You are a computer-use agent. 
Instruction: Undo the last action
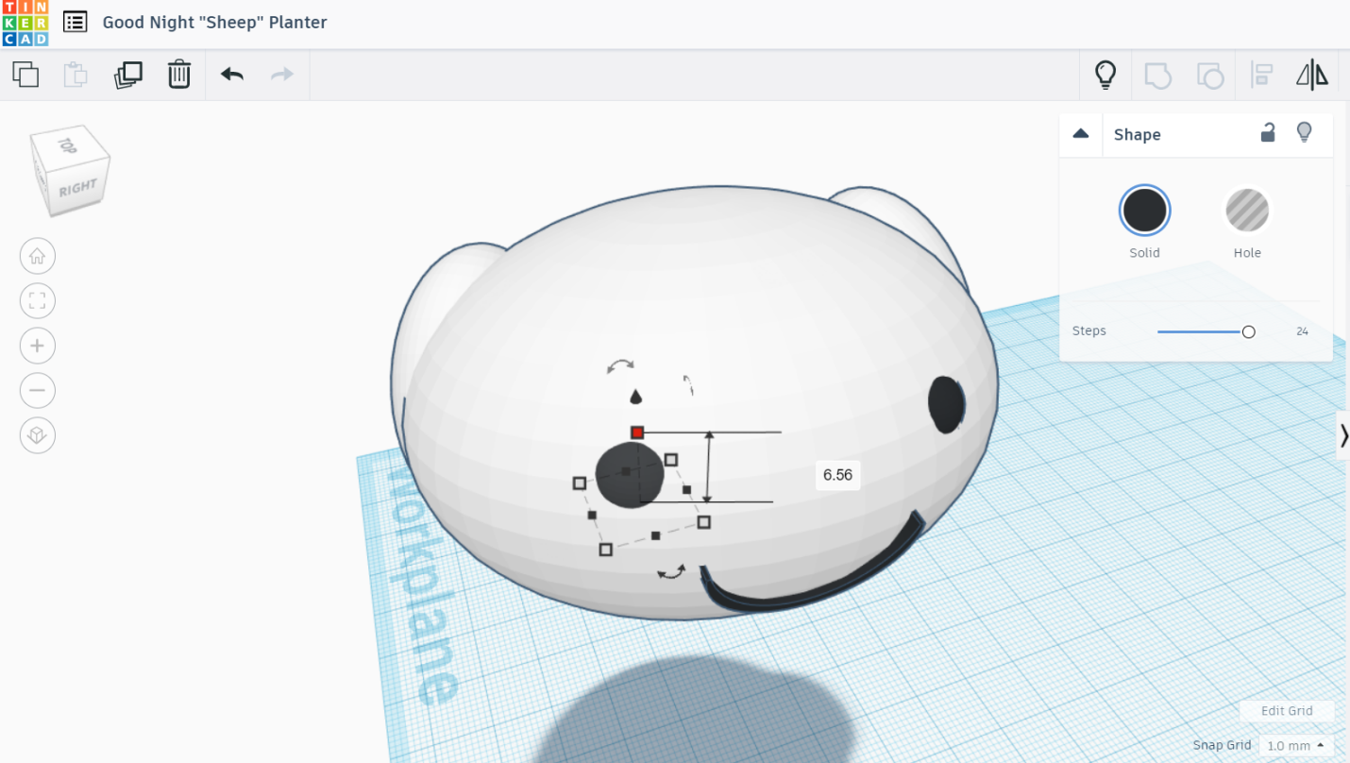point(232,74)
